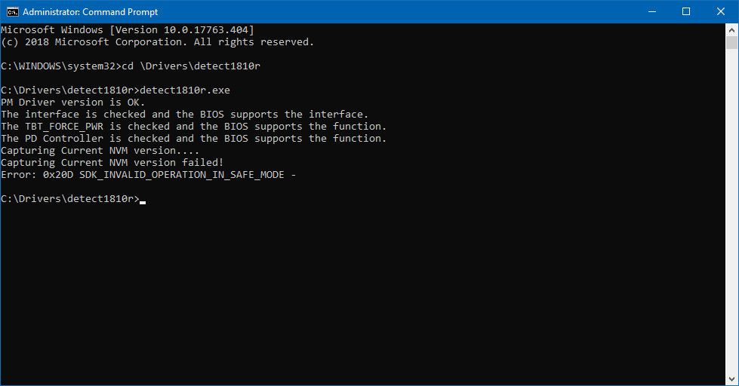Click the Microsoft Windows version line
739x386 pixels.
[x=128, y=29]
